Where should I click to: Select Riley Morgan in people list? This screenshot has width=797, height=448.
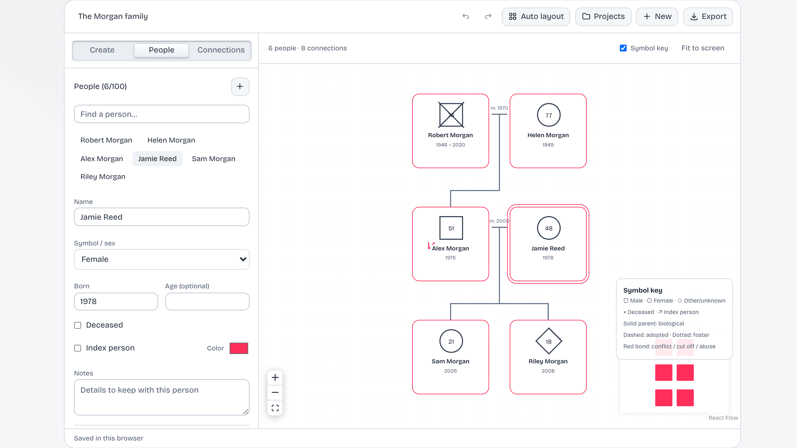point(103,177)
